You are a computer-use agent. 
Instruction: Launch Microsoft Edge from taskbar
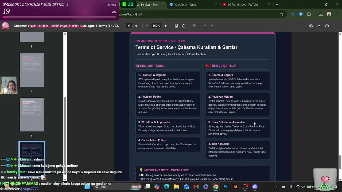[167, 187]
